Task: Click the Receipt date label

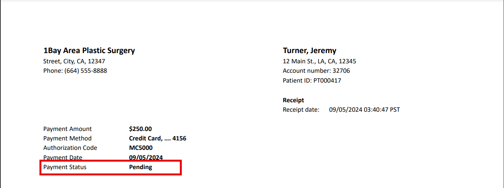Action: pyautogui.click(x=301, y=110)
